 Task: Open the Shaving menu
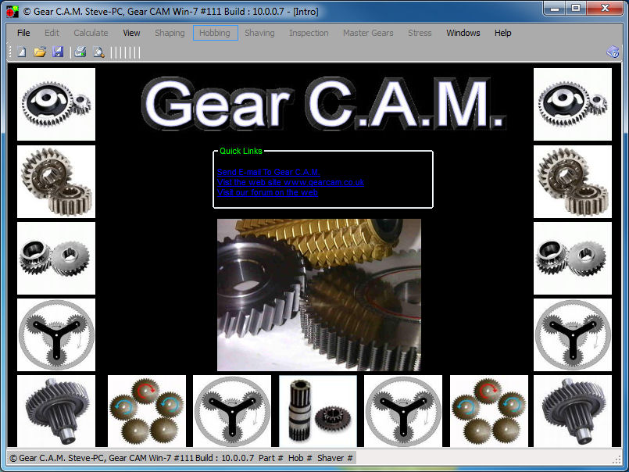[259, 33]
